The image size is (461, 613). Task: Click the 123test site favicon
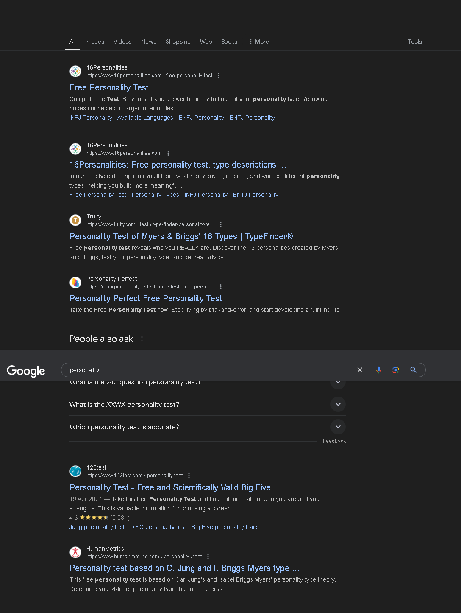click(75, 471)
